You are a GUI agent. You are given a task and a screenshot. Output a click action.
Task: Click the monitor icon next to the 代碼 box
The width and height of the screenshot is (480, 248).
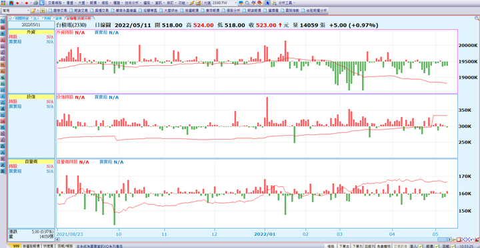point(241,3)
